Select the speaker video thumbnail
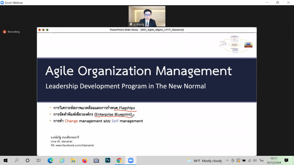294x165 pixels. (x=147, y=16)
